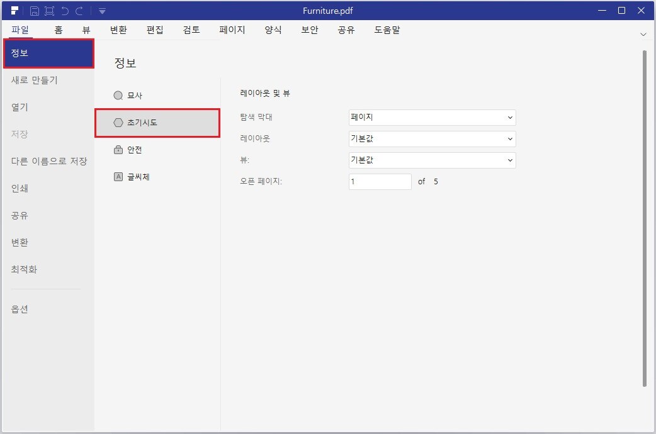Open the 레이아웃 dropdown
Viewport: 656px width, 434px height.
point(432,139)
